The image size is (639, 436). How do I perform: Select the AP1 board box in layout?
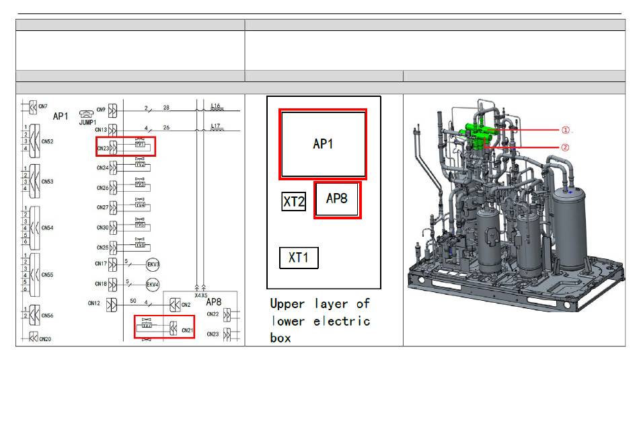(x=323, y=144)
